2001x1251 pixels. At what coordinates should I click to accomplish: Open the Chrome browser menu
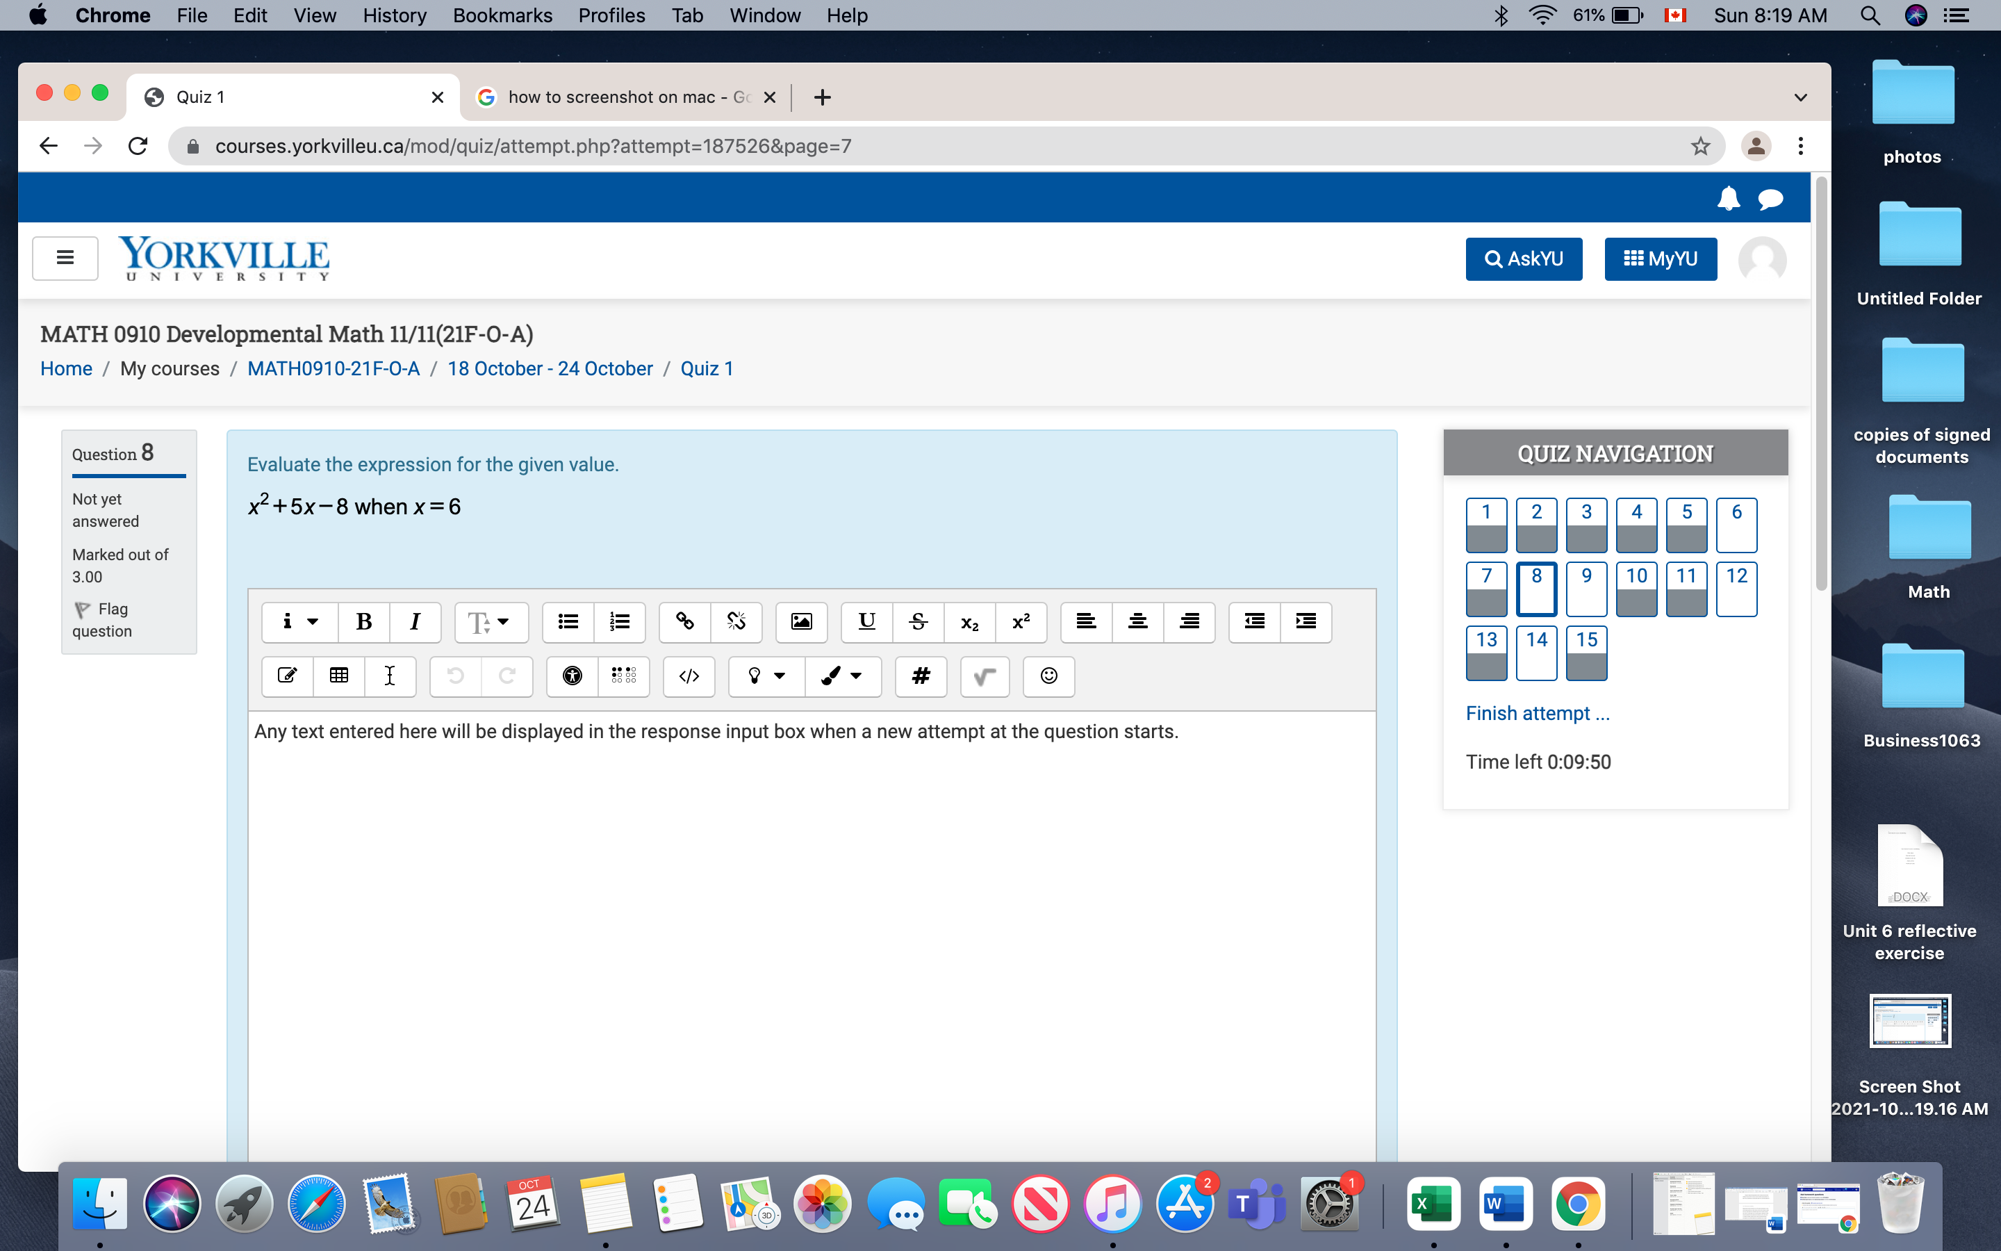click(1801, 146)
